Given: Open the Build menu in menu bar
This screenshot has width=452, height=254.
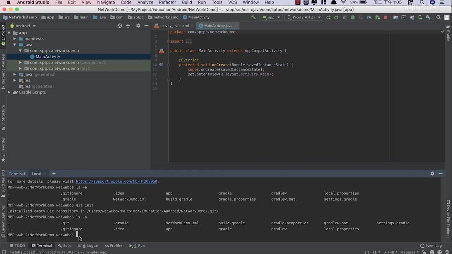Looking at the screenshot, I should [x=187, y=2].
